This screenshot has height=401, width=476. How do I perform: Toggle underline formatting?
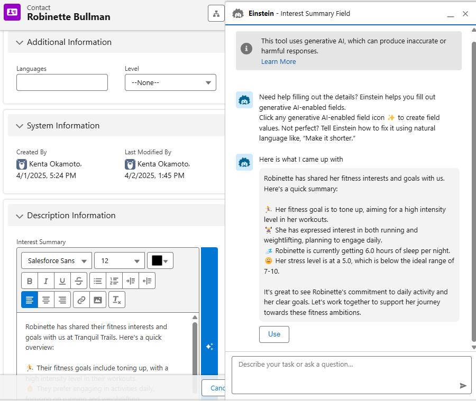click(62, 281)
